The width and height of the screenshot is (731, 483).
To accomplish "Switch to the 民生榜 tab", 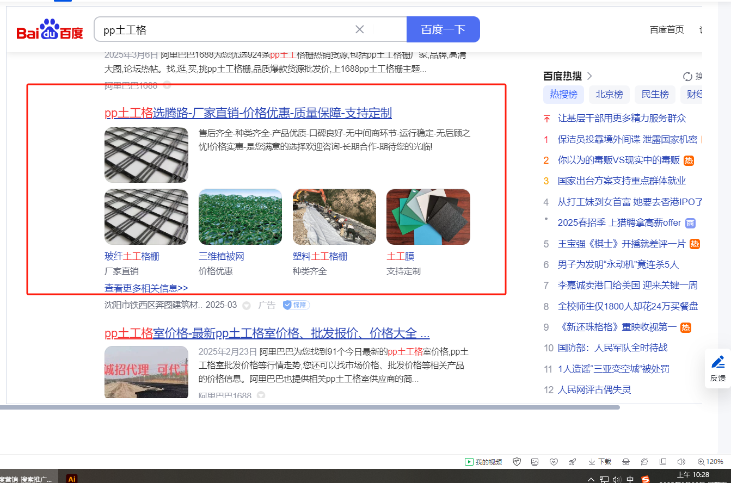I will tap(655, 95).
